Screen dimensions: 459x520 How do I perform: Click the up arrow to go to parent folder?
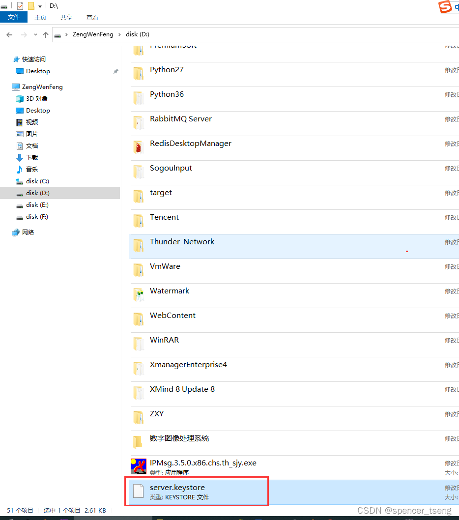pyautogui.click(x=45, y=34)
